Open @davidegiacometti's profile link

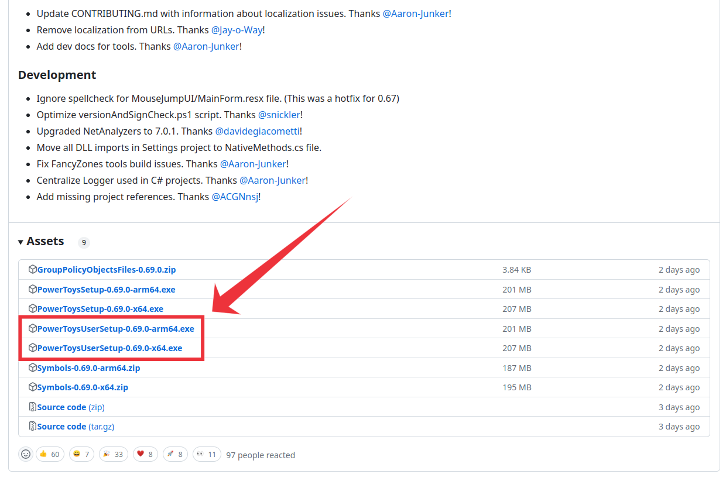[258, 131]
